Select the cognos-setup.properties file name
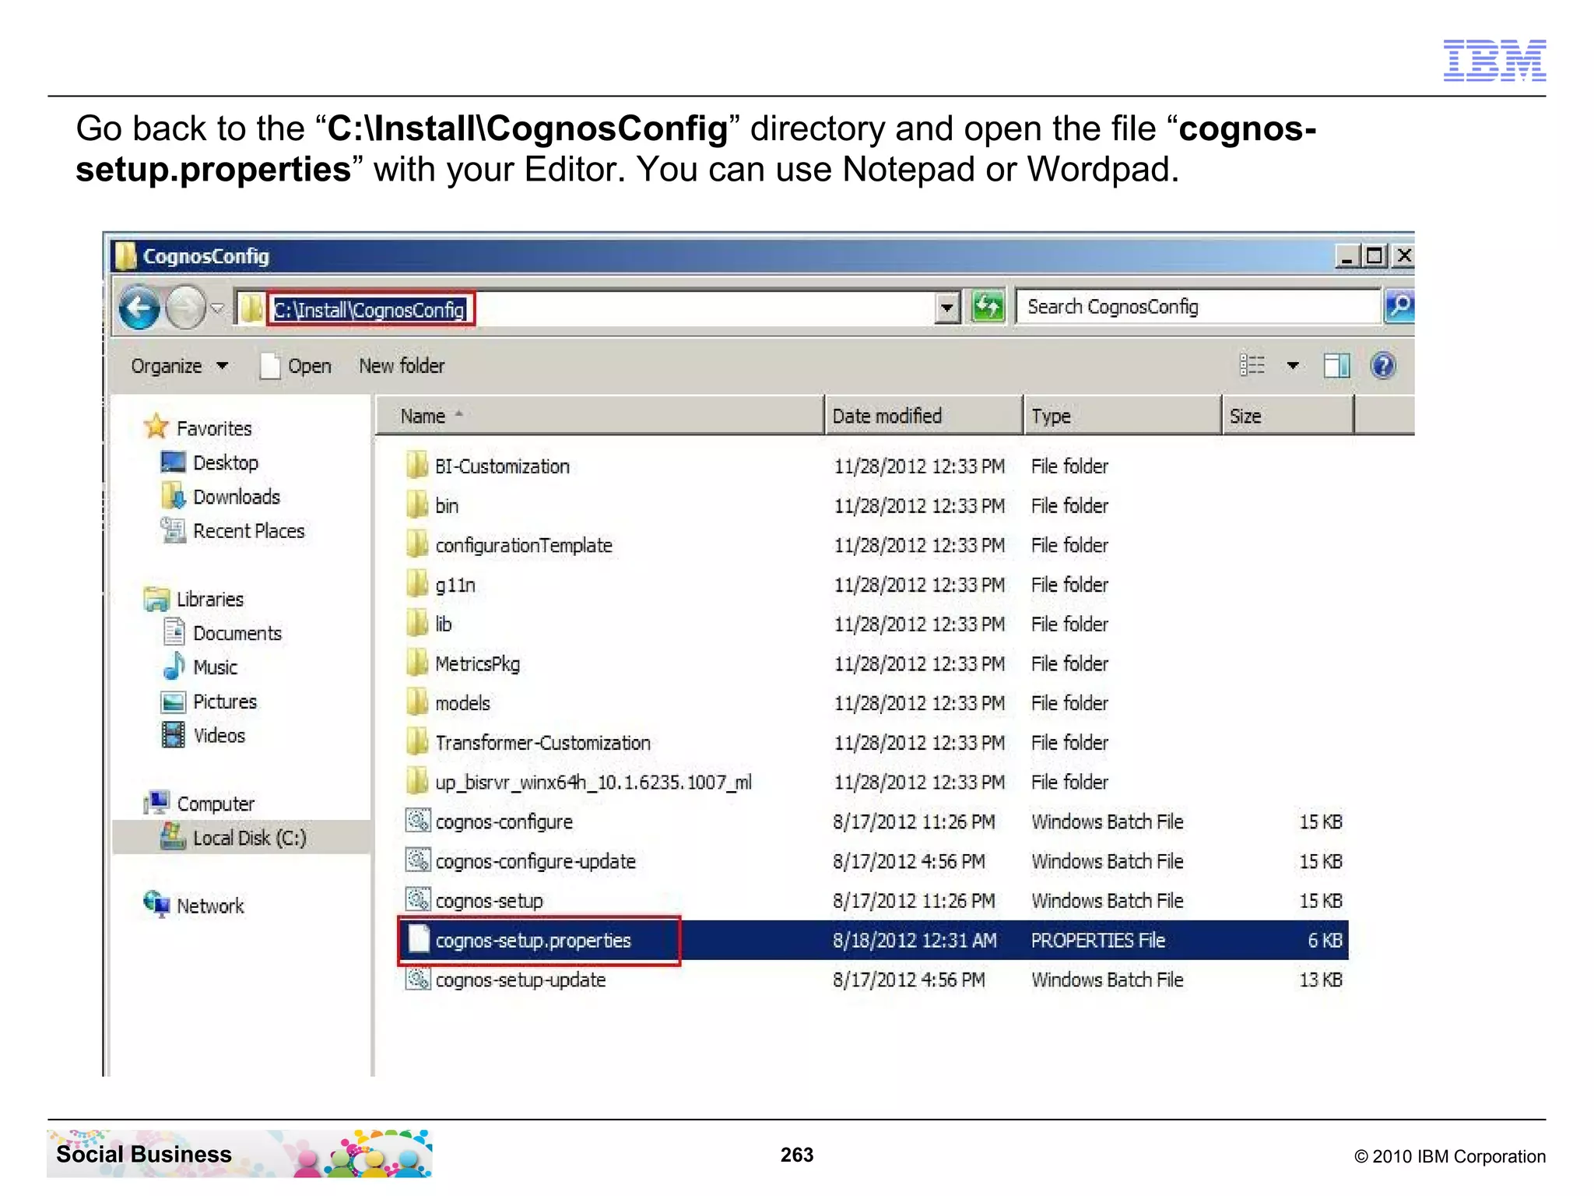 533,941
